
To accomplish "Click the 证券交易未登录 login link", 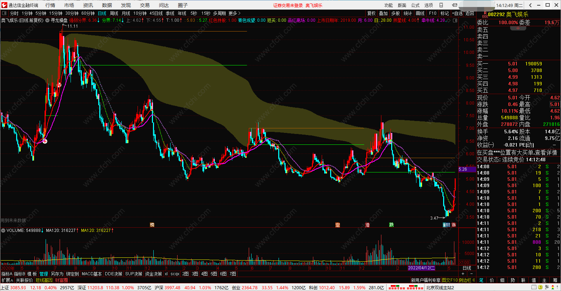I will pyautogui.click(x=288, y=5).
